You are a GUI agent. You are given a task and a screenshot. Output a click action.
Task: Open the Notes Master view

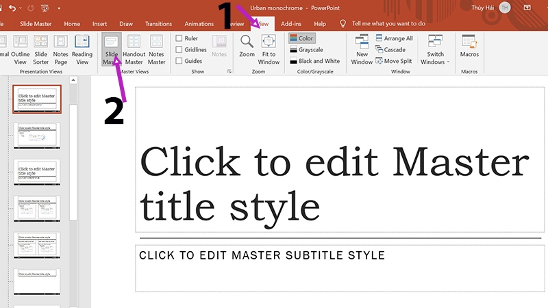coord(157,49)
